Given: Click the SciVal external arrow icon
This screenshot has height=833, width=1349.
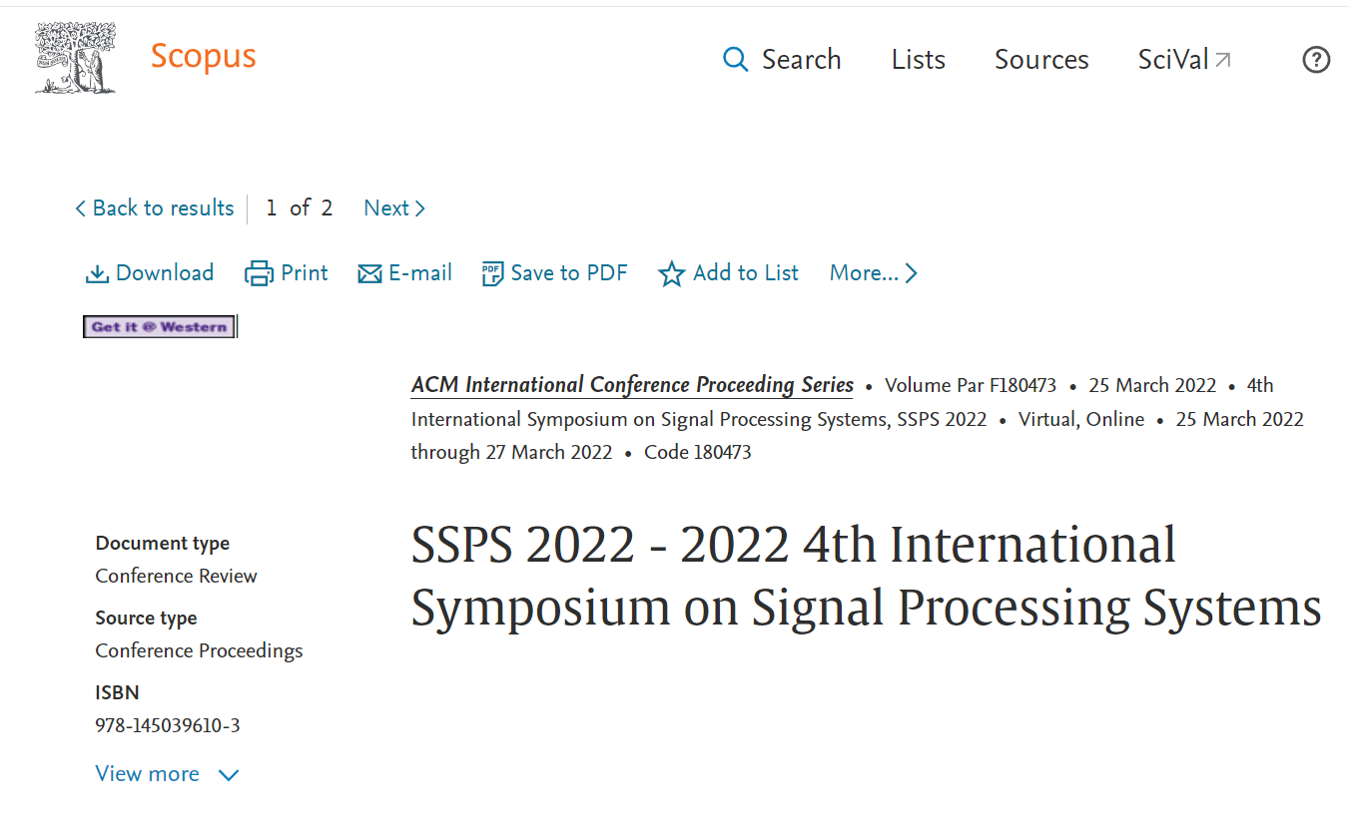Looking at the screenshot, I should pyautogui.click(x=1223, y=61).
